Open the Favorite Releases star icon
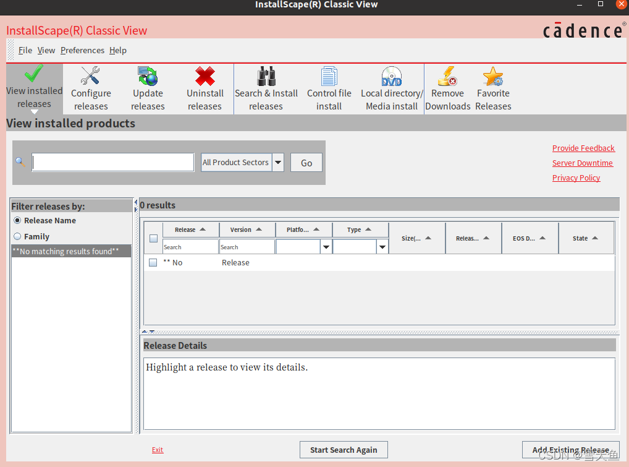The height and width of the screenshot is (467, 629). click(493, 76)
